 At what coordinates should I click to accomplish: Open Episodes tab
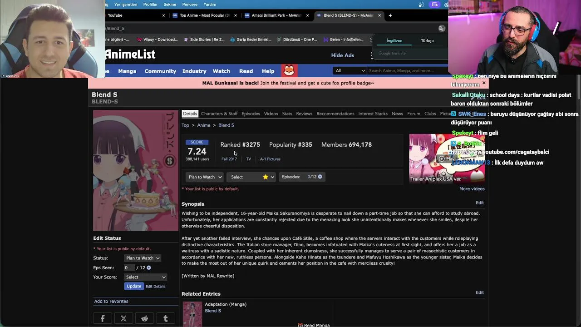pos(251,114)
